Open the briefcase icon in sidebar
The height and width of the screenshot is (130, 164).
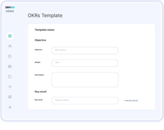coord(10,66)
